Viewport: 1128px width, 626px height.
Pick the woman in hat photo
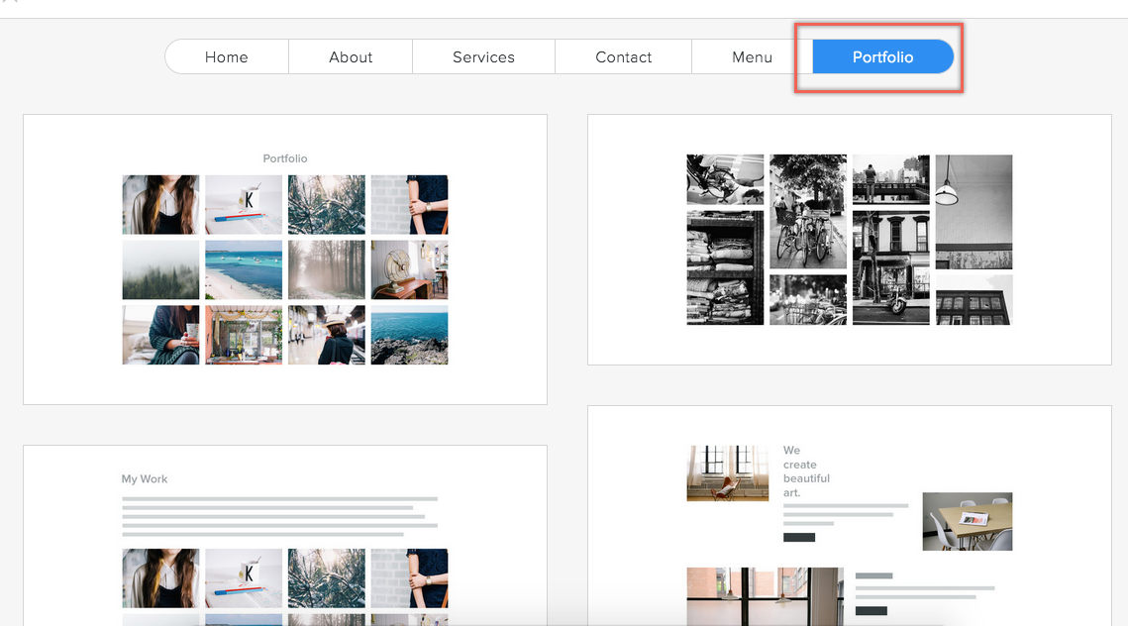[x=327, y=335]
